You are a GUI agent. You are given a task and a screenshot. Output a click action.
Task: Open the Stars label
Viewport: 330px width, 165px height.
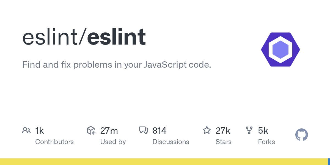[224, 142]
